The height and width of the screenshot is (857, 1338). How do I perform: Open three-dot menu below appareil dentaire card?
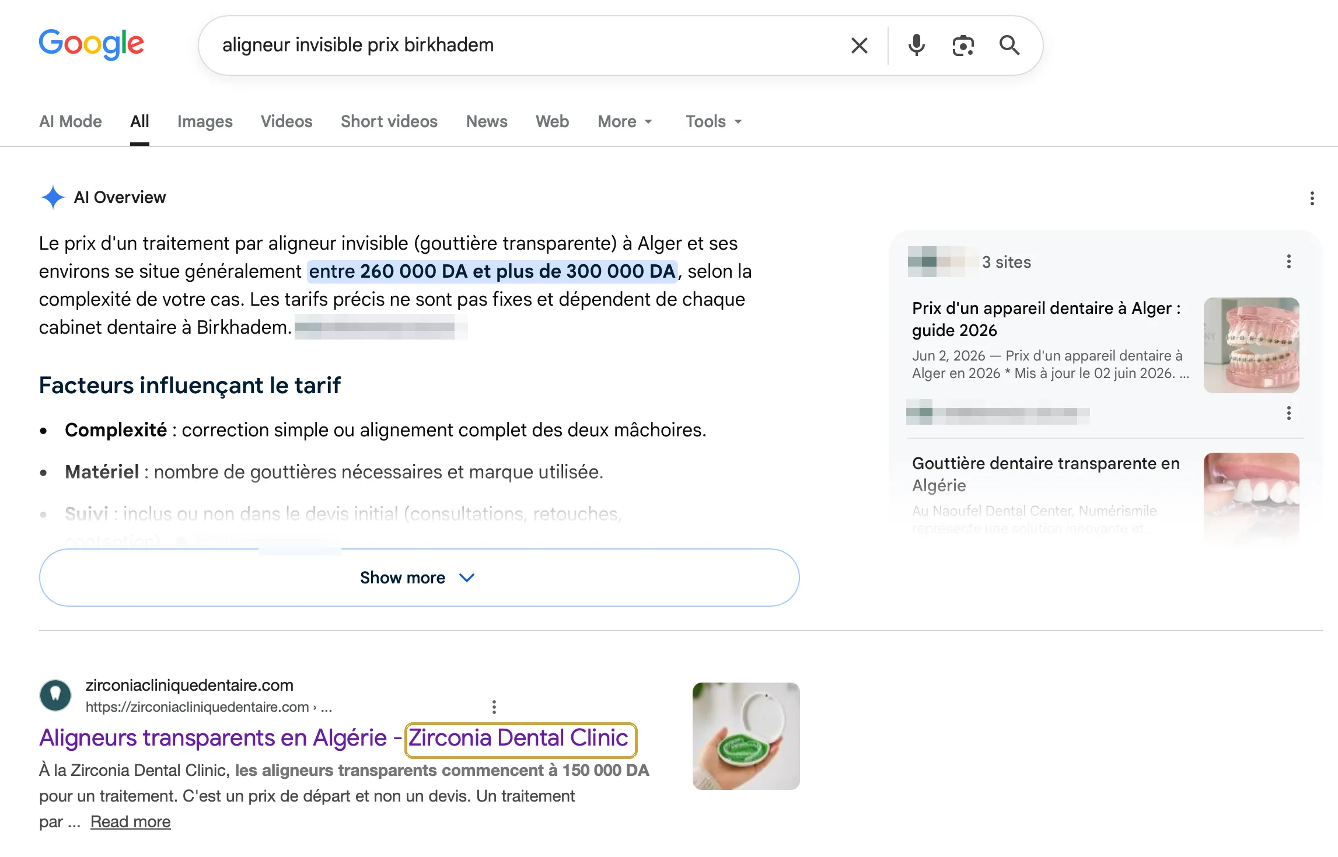1288,413
